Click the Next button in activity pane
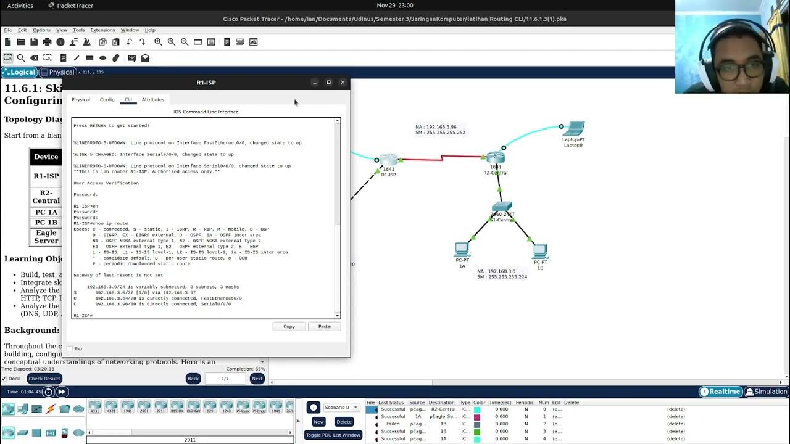This screenshot has width=790, height=444. pos(257,379)
